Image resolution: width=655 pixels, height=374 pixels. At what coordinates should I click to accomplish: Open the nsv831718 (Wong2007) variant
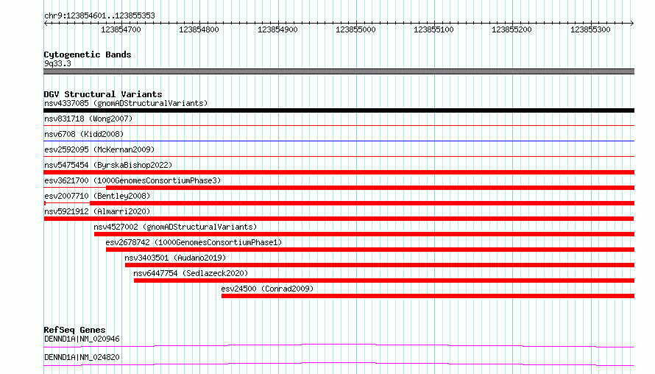[88, 119]
